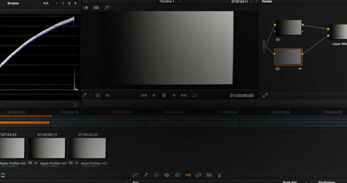347x183 pixels.
Task: Click the Nodes panel title
Action: coord(267,1)
